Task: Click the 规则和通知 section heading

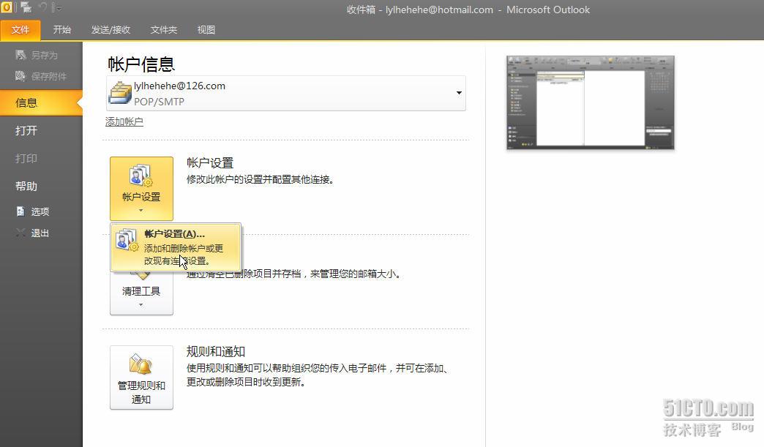Action: (215, 352)
